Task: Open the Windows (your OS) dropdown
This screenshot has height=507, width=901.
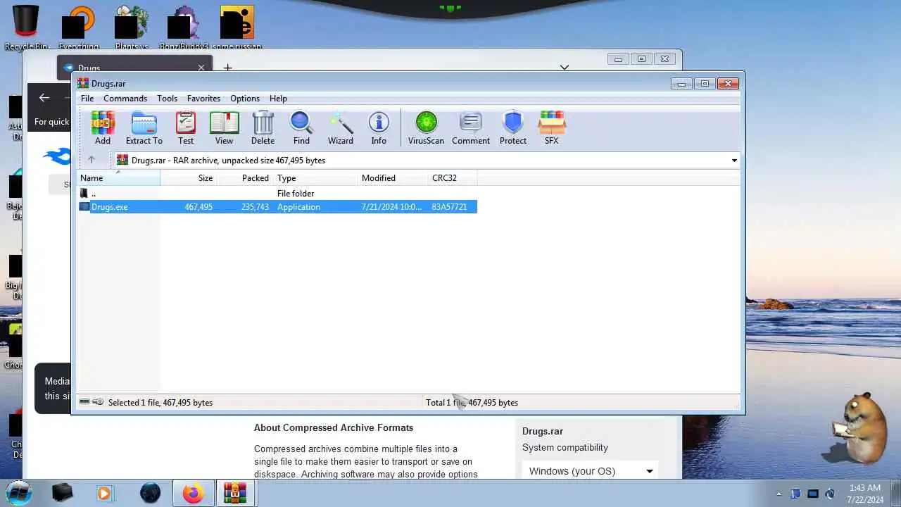Action: tap(591, 471)
